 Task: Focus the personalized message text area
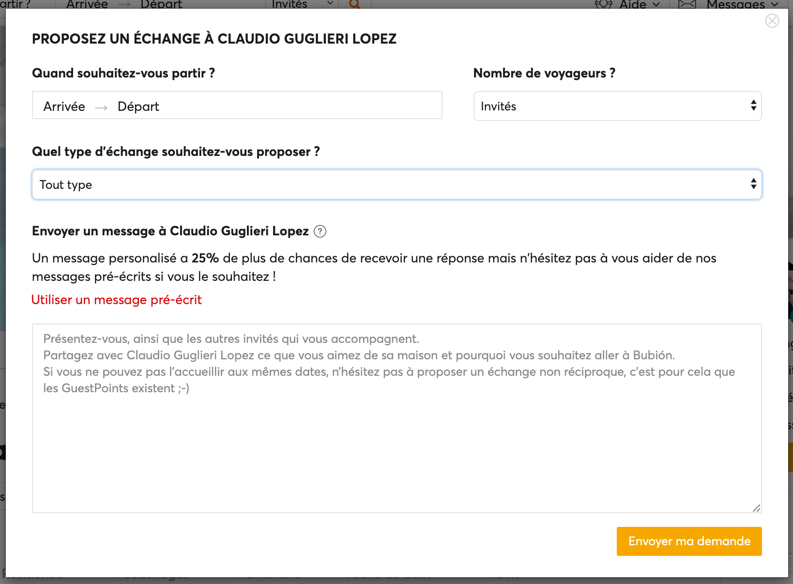coord(396,436)
